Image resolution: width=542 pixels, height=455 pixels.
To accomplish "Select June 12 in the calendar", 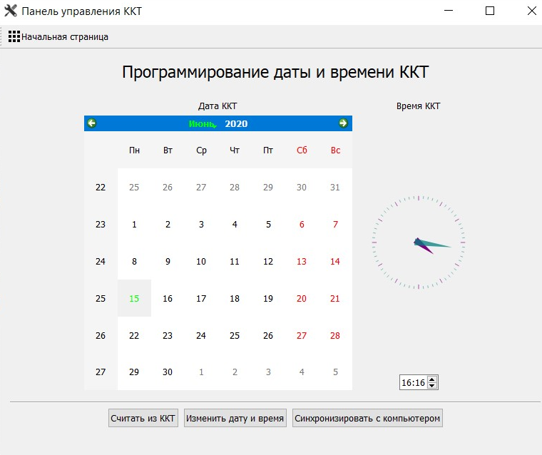I will [268, 262].
